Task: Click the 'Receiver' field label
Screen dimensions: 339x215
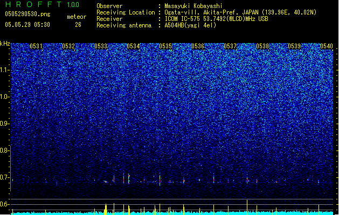Action: tap(109, 19)
